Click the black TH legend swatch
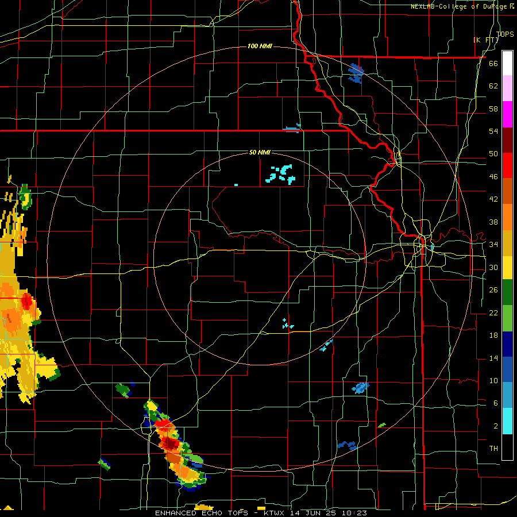Image resolution: width=517 pixels, height=517 pixels. pos(507,447)
